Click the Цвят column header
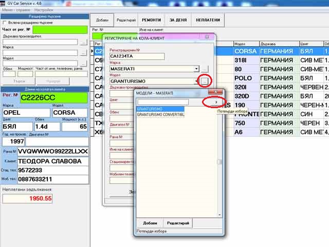Image resolution: width=329 pixels, height=247 pixels. coord(312,44)
